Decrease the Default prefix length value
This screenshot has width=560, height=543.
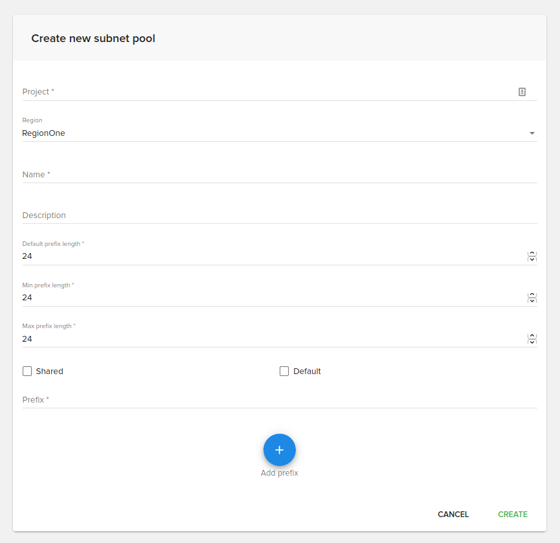[x=532, y=260]
